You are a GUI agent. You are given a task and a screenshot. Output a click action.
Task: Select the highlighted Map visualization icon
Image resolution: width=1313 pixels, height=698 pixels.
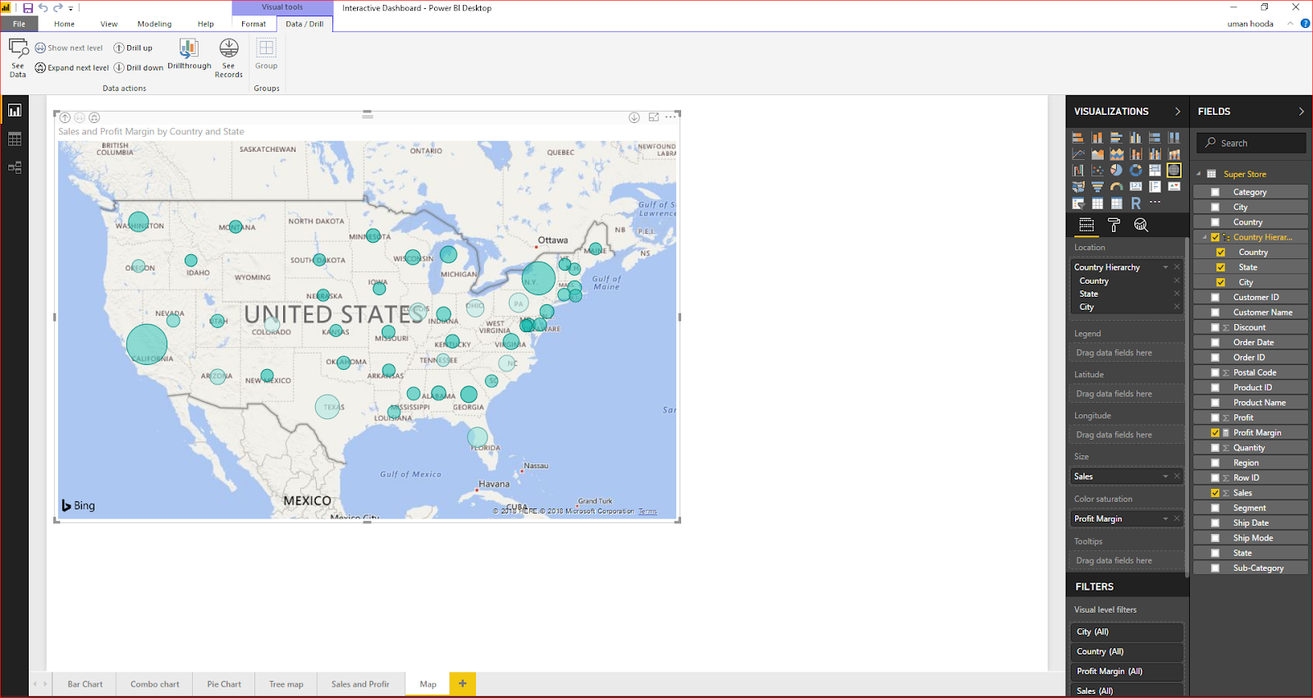pos(1174,171)
